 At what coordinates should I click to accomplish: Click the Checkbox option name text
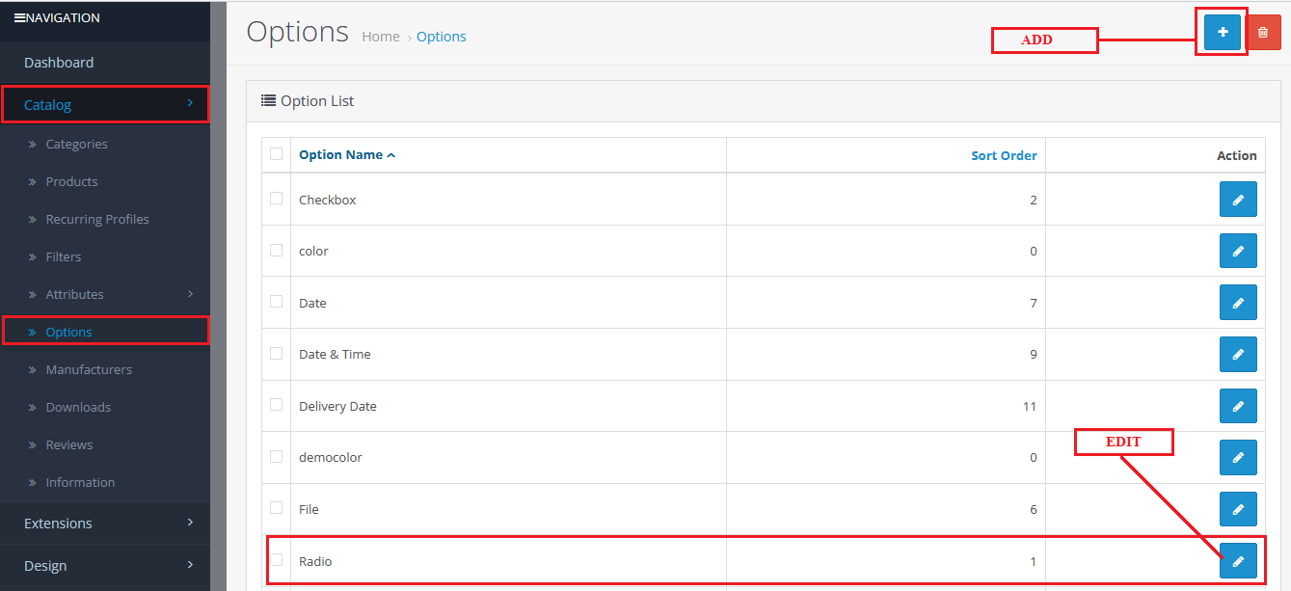tap(328, 200)
